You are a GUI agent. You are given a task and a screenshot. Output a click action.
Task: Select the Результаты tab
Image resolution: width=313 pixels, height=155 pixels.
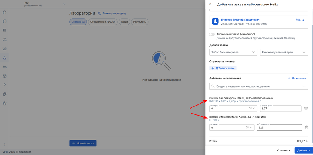tap(140, 22)
